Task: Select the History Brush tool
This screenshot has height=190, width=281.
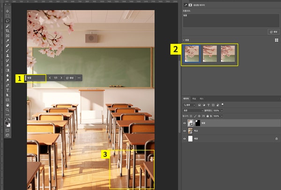Action: pyautogui.click(x=7, y=61)
